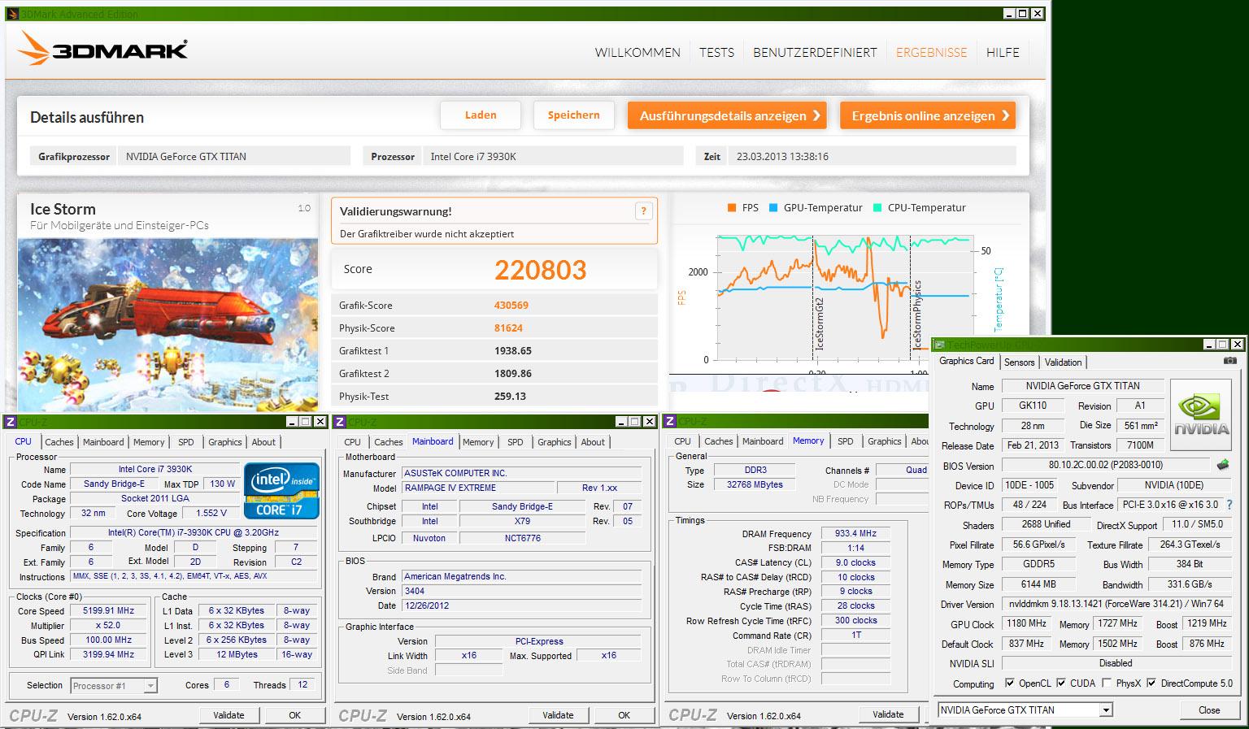Click the Intel Core i7 logo in CPU-Z
The height and width of the screenshot is (729, 1249).
coord(281,490)
